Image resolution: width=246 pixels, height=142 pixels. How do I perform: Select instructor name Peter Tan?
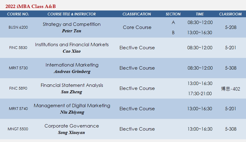pos(72,31)
